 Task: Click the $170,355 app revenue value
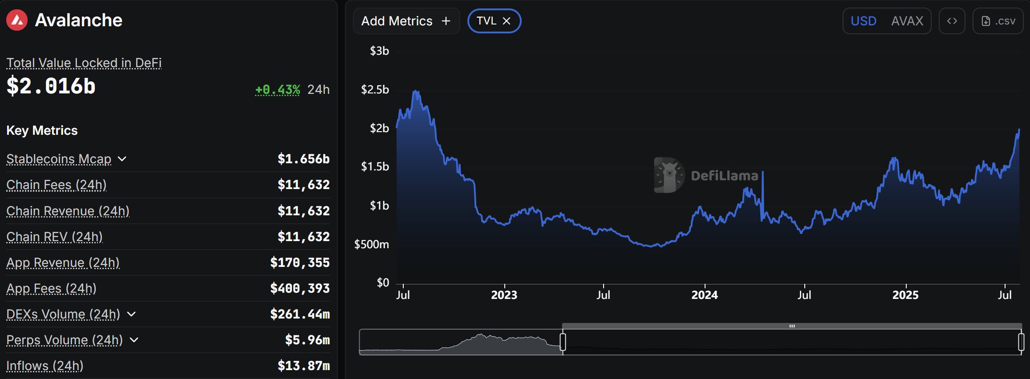300,262
